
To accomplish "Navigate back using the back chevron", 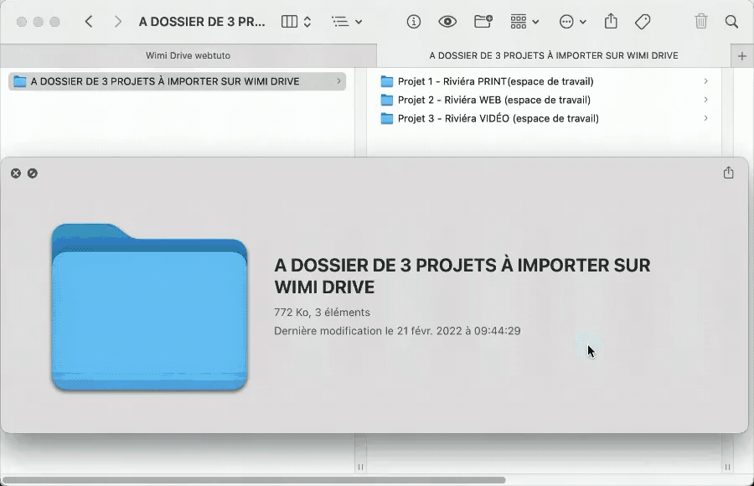I will click(x=89, y=21).
